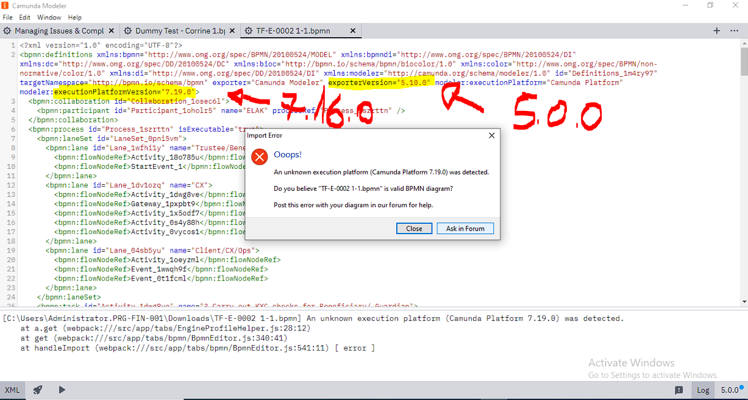The width and height of the screenshot is (748, 400).
Task: Click version 5.0.0 to check for updates
Action: (730, 390)
